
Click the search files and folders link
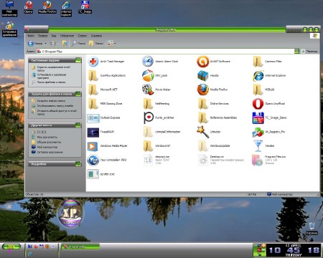[x=51, y=82]
